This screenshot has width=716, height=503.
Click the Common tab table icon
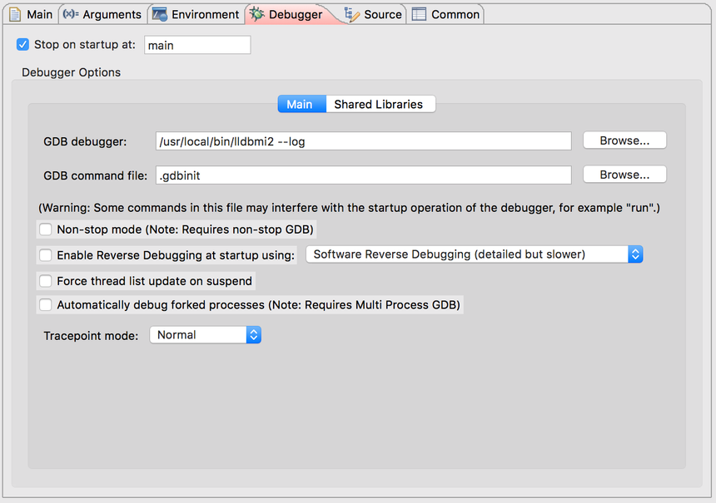coord(420,14)
